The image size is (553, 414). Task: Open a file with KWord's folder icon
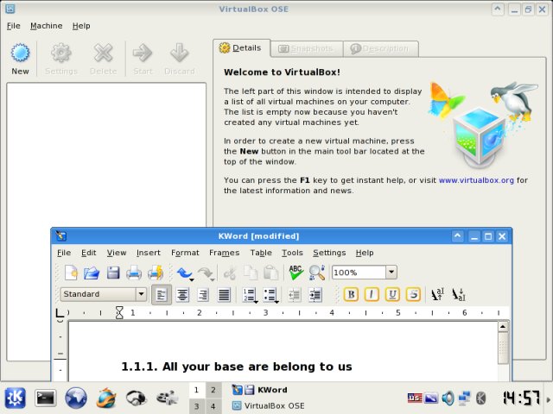92,273
